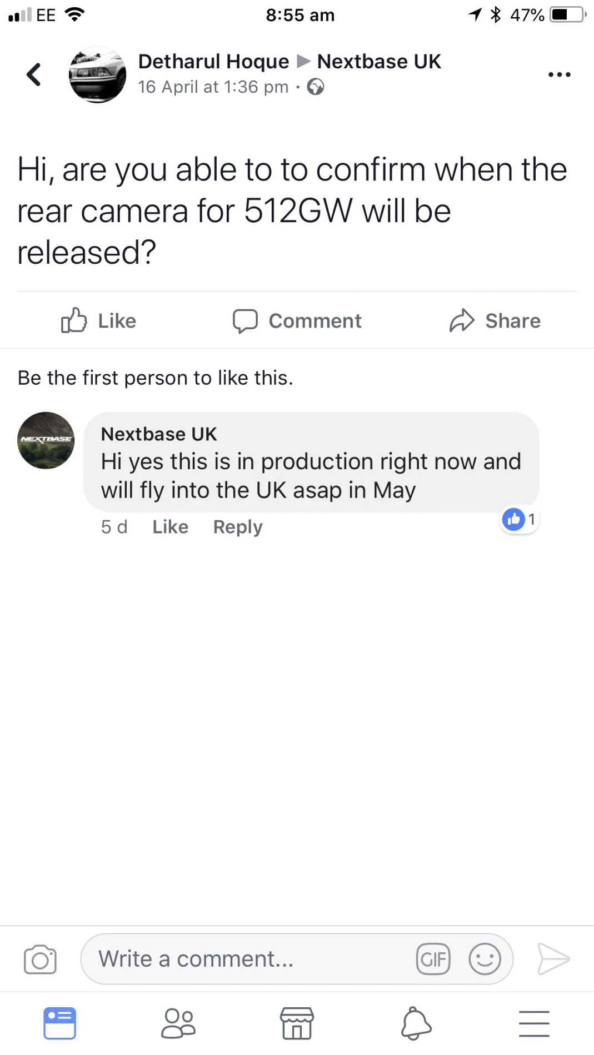Open Detharul Hoque's profile name link
Screen dimensions: 594x1055
click(x=213, y=62)
